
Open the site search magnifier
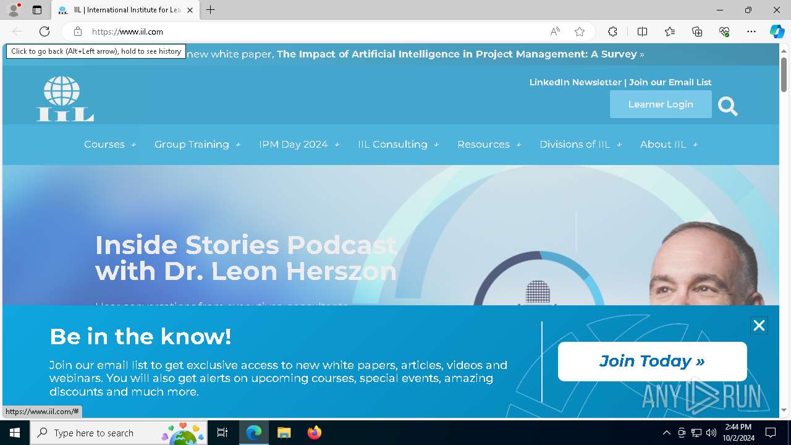728,106
